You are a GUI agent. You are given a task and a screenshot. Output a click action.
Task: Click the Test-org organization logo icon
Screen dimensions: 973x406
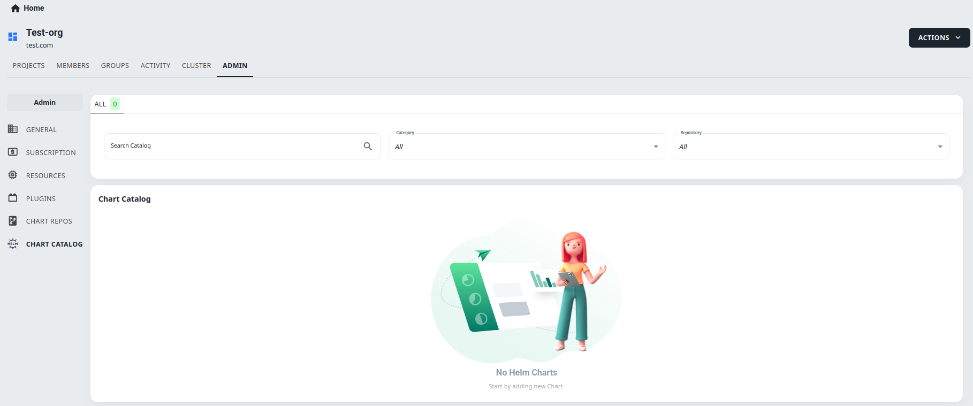pyautogui.click(x=13, y=37)
